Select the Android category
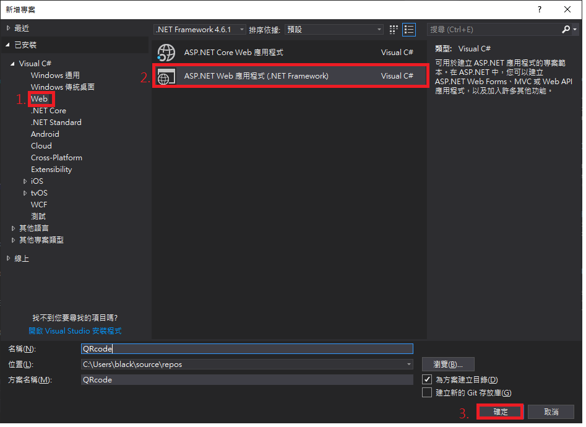Screen dimensions: 586x427 coord(45,134)
